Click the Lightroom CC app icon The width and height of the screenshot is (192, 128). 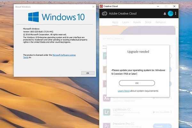point(107,112)
